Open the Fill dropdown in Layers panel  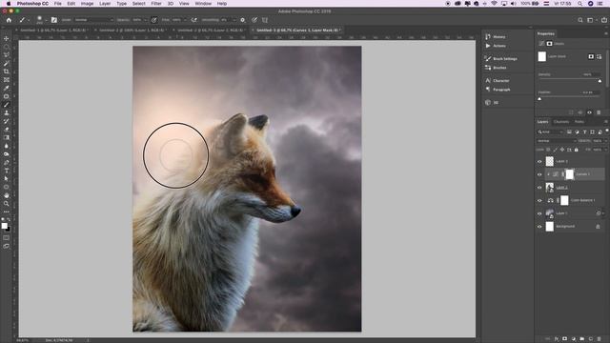point(606,150)
